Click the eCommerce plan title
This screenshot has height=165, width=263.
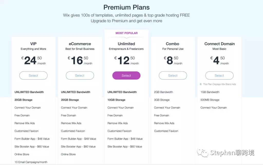tap(80, 44)
